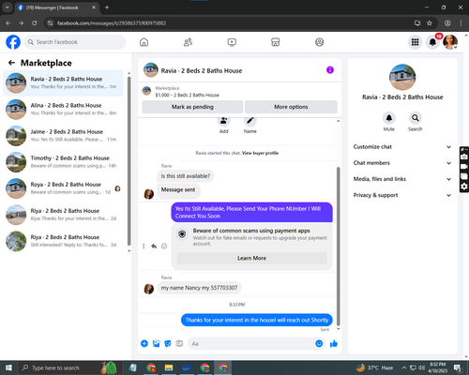Open the $1,000 - 2 Beds 2 Baths House listing
Screen dimensions: 469x375
pyautogui.click(x=187, y=95)
